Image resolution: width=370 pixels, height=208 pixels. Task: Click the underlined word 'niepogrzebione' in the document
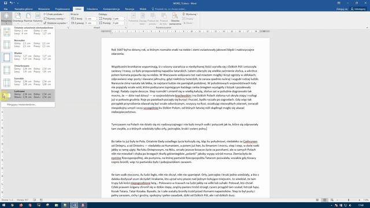pos(140,183)
